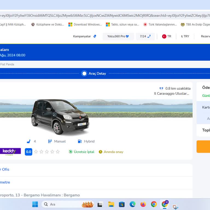Click the black Fiat Panda car image
Image resolution: width=210 pixels, height=210 pixels.
(x=60, y=117)
